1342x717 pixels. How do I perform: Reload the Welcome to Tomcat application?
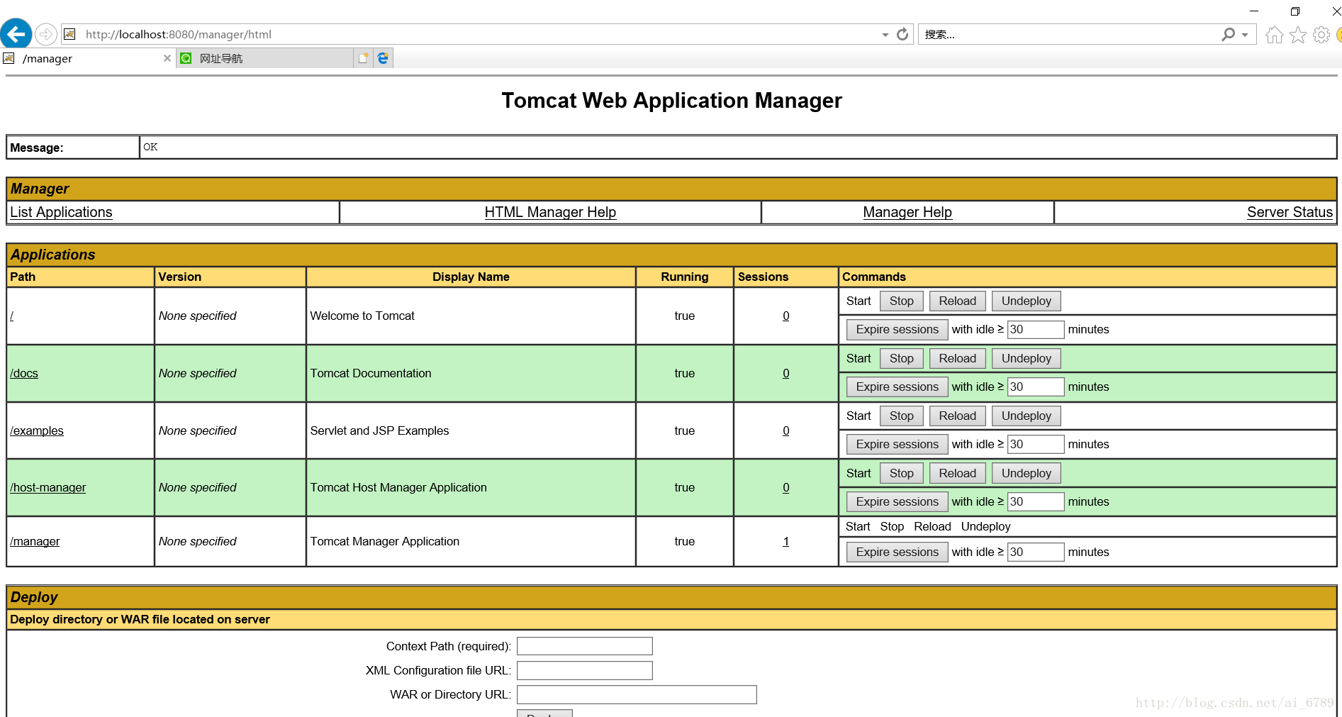(x=957, y=301)
